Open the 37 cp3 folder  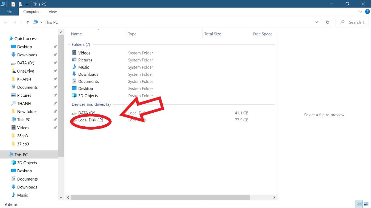point(23,144)
